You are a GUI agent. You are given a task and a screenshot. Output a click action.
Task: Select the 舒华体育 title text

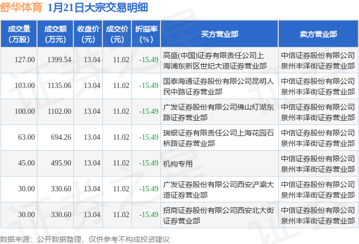point(21,7)
